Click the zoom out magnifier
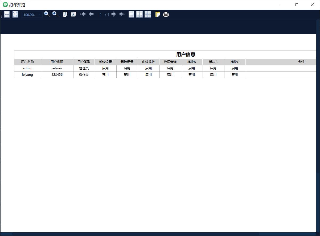This screenshot has height=236, width=320. tap(47, 14)
